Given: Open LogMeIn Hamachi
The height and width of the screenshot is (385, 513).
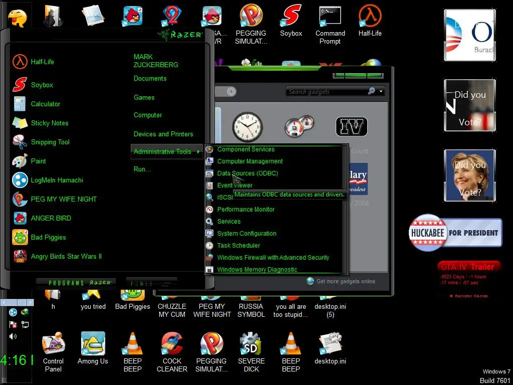Looking at the screenshot, I should [x=48, y=180].
